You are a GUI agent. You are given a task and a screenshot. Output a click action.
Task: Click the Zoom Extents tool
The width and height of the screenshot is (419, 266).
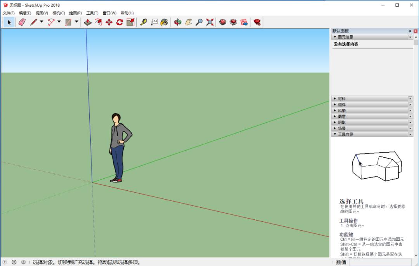(x=210, y=22)
